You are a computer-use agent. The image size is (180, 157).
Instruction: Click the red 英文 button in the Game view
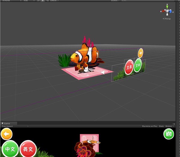pos(28,149)
